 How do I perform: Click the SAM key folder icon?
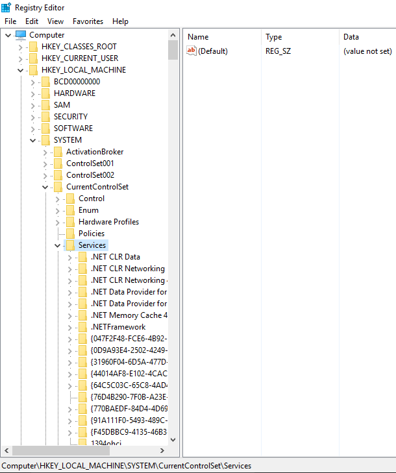[x=45, y=105]
